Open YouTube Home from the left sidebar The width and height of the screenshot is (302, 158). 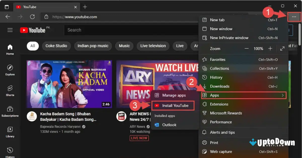(10, 49)
